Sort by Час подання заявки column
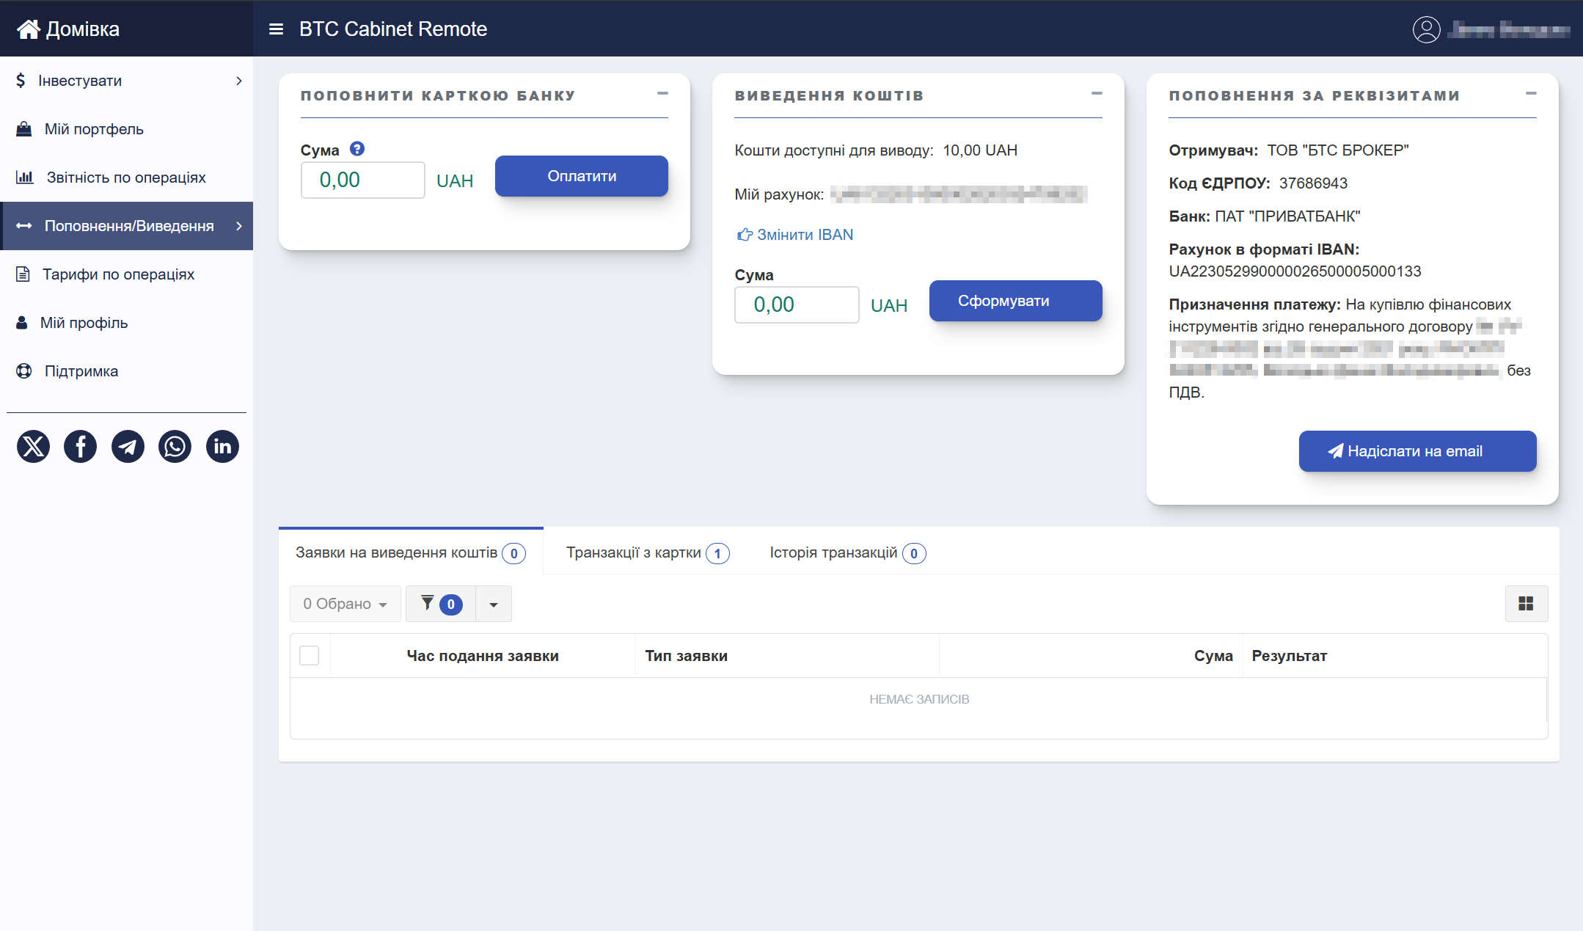1583x931 pixels. point(483,656)
